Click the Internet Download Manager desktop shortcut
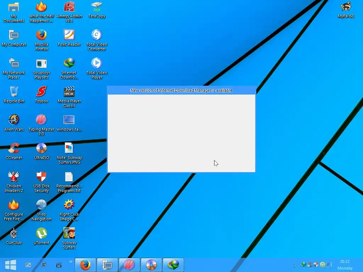 tap(69, 69)
